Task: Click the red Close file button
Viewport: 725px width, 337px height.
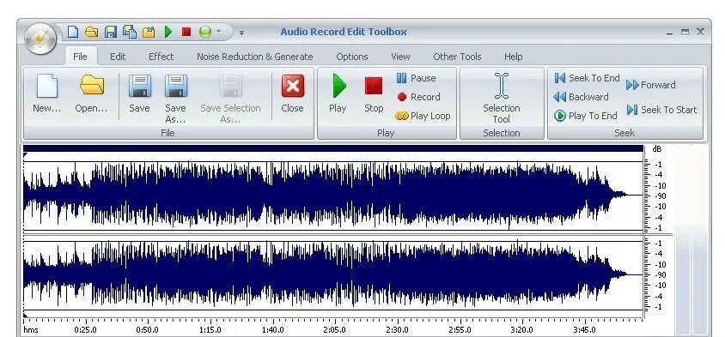Action: (x=292, y=94)
